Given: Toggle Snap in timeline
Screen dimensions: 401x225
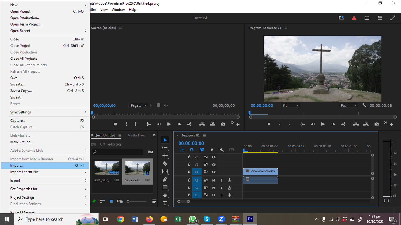Looking at the screenshot, I should tap(192, 150).
